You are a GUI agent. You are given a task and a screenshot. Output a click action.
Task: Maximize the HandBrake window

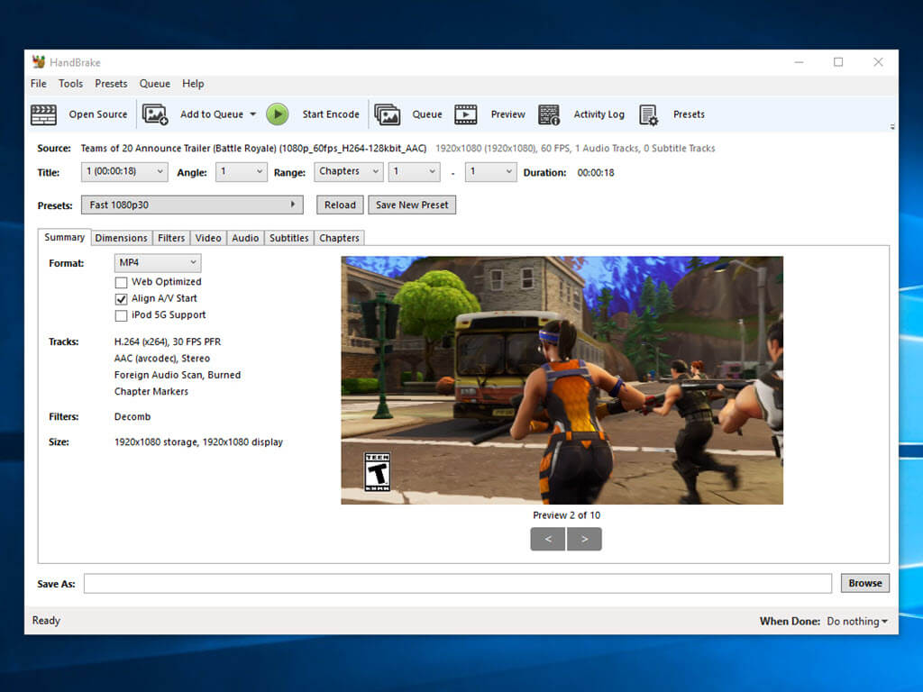click(838, 62)
